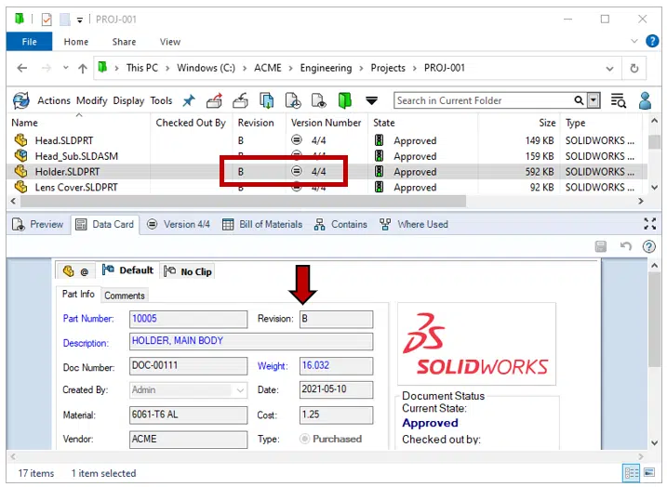Screen dimensions: 667x487
Task: Click the Explorer help question mark icon
Action: point(652,41)
